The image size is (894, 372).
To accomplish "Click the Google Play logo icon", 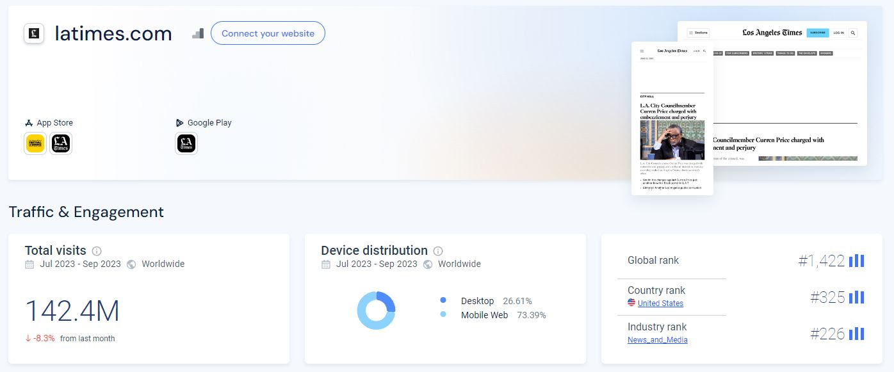I will tap(180, 123).
